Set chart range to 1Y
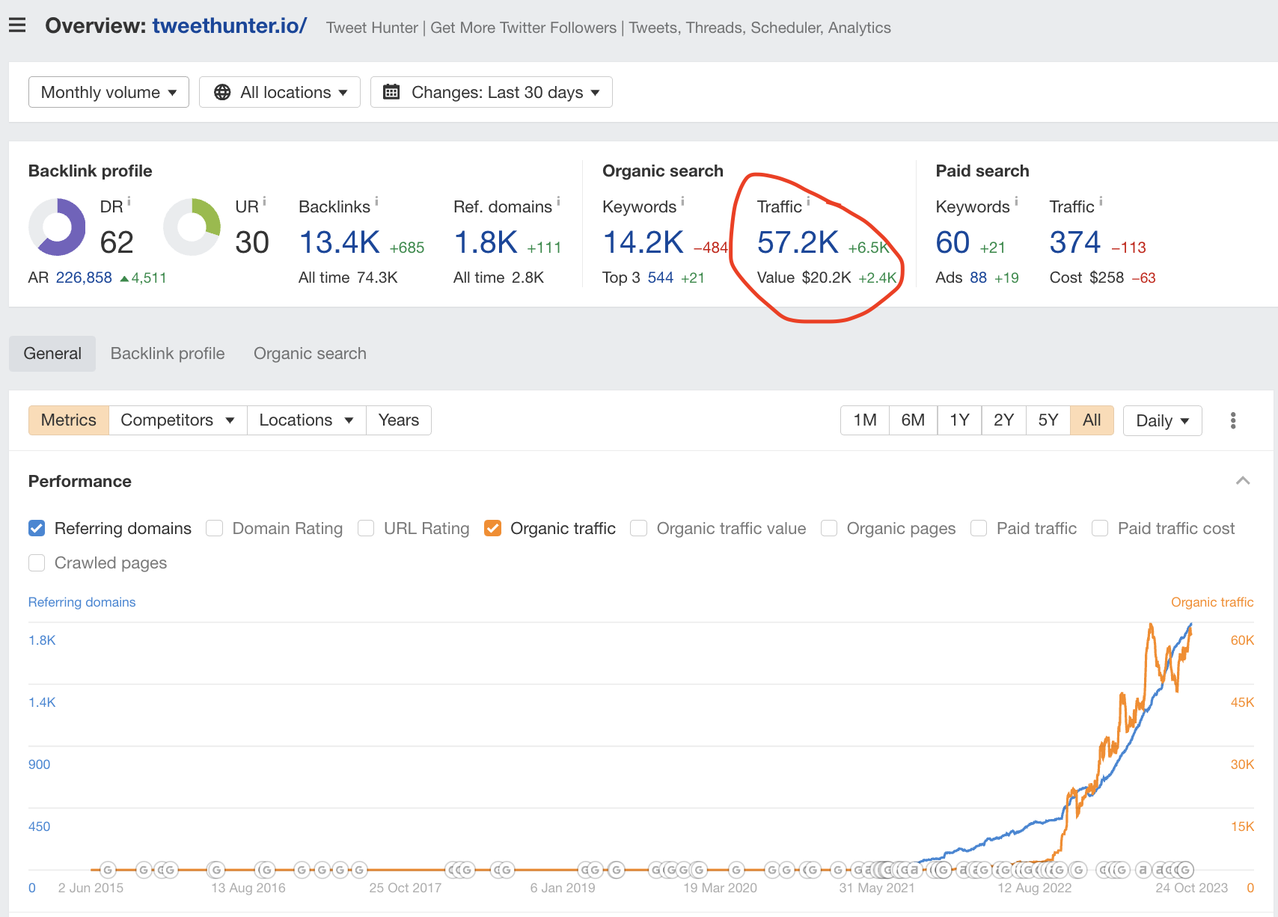Viewport: 1278px width, 917px height. 959,420
